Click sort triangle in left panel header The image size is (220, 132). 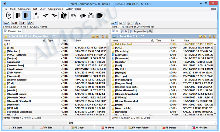(44, 40)
